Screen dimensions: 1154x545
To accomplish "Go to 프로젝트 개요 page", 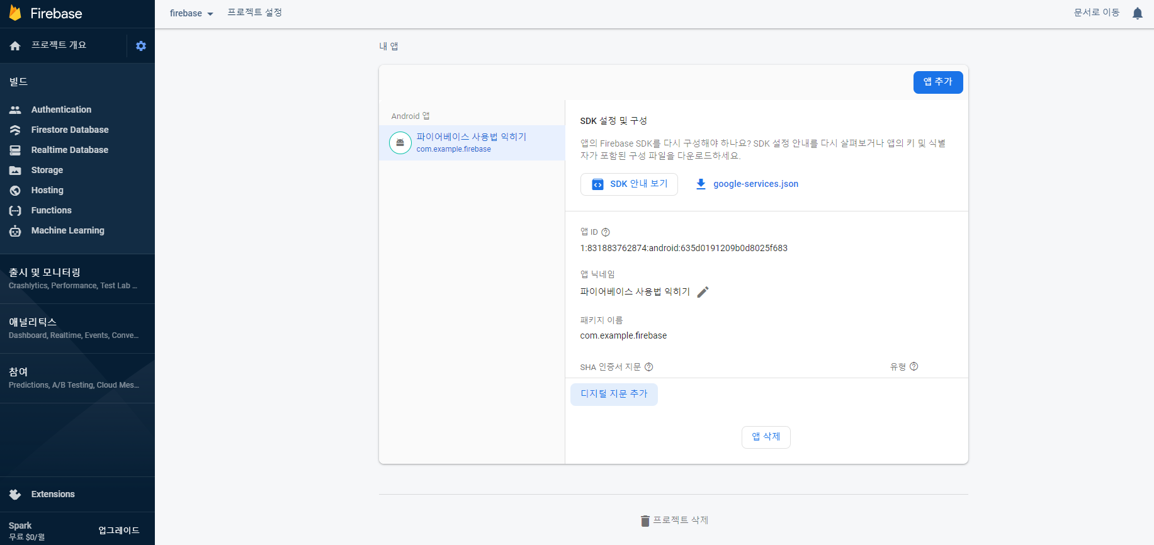I will point(59,45).
